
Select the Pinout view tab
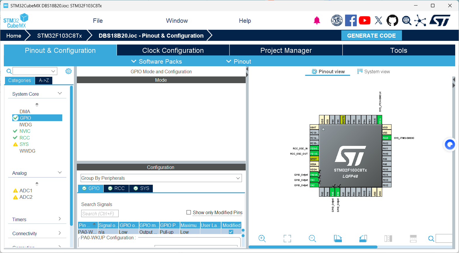pyautogui.click(x=328, y=71)
